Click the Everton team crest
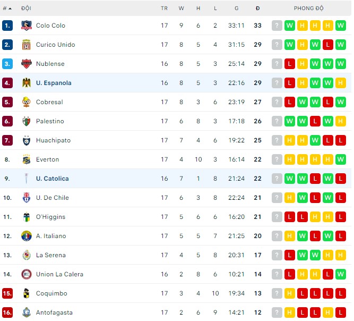354x321 pixels. (27, 159)
